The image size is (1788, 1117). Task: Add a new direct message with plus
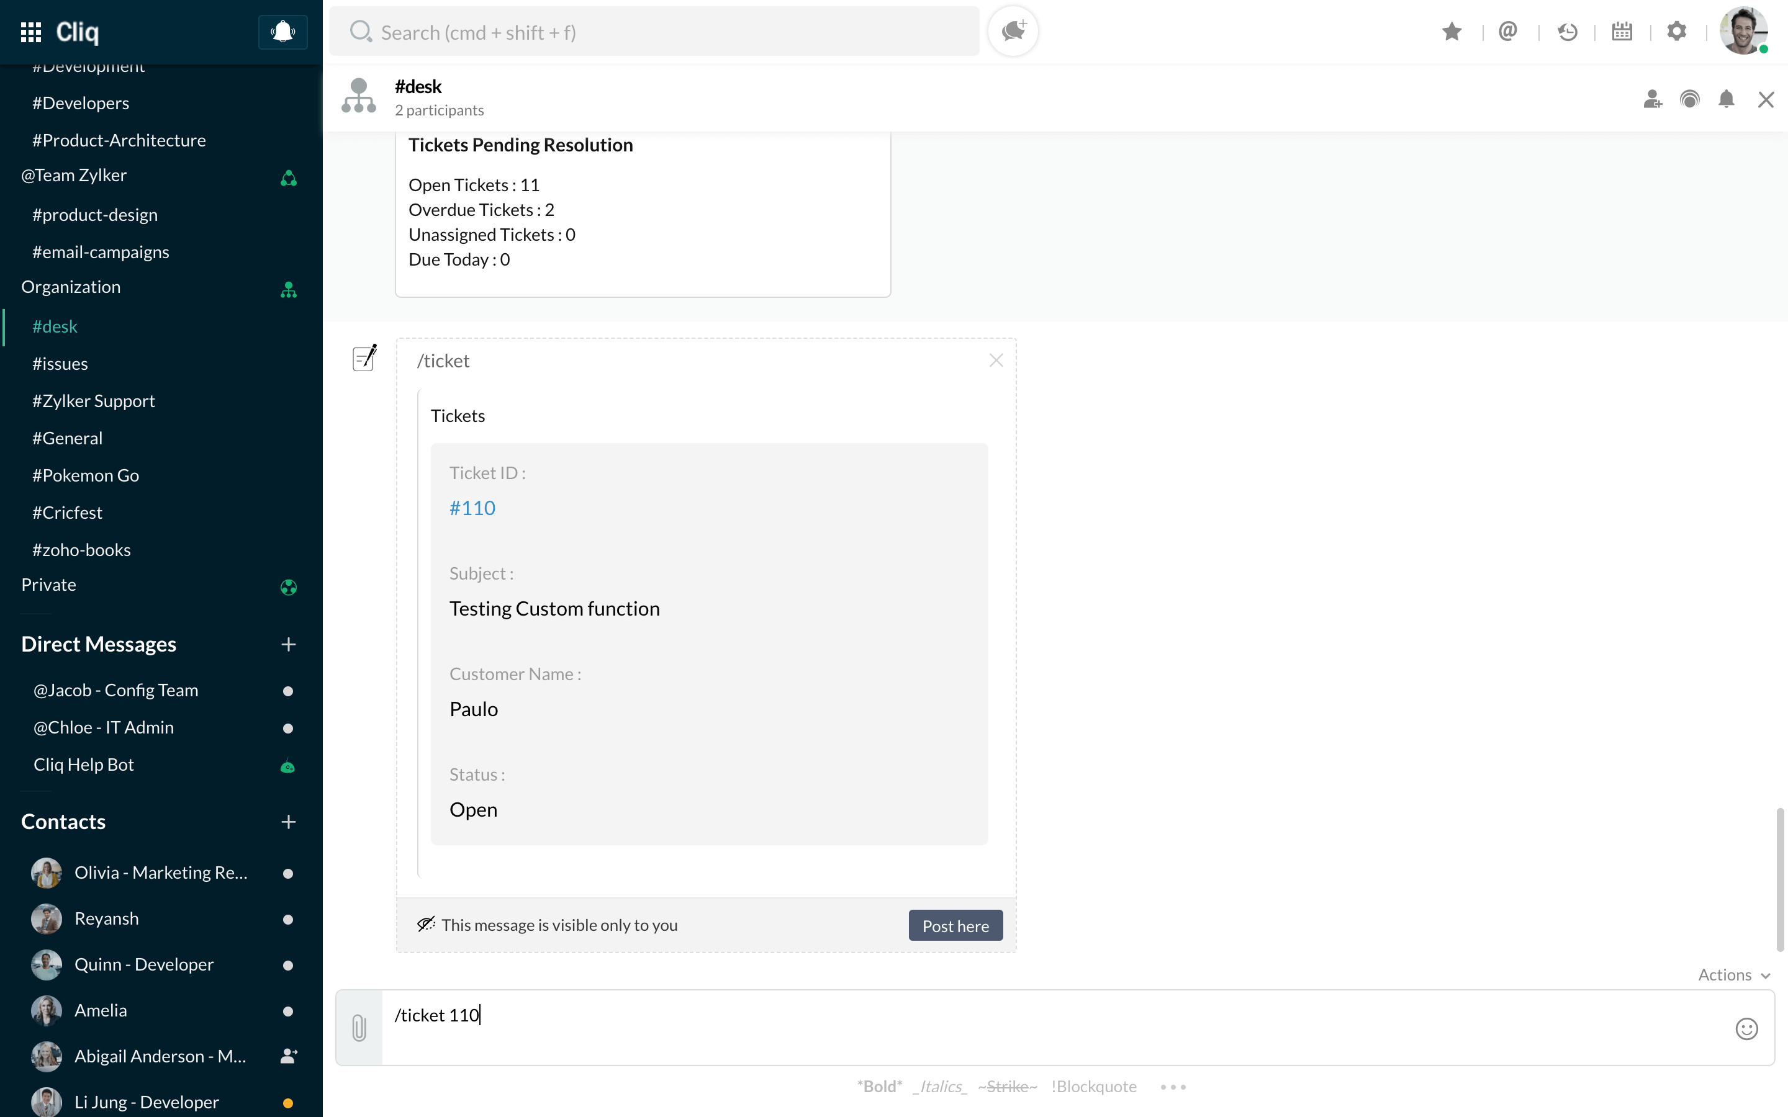click(288, 644)
